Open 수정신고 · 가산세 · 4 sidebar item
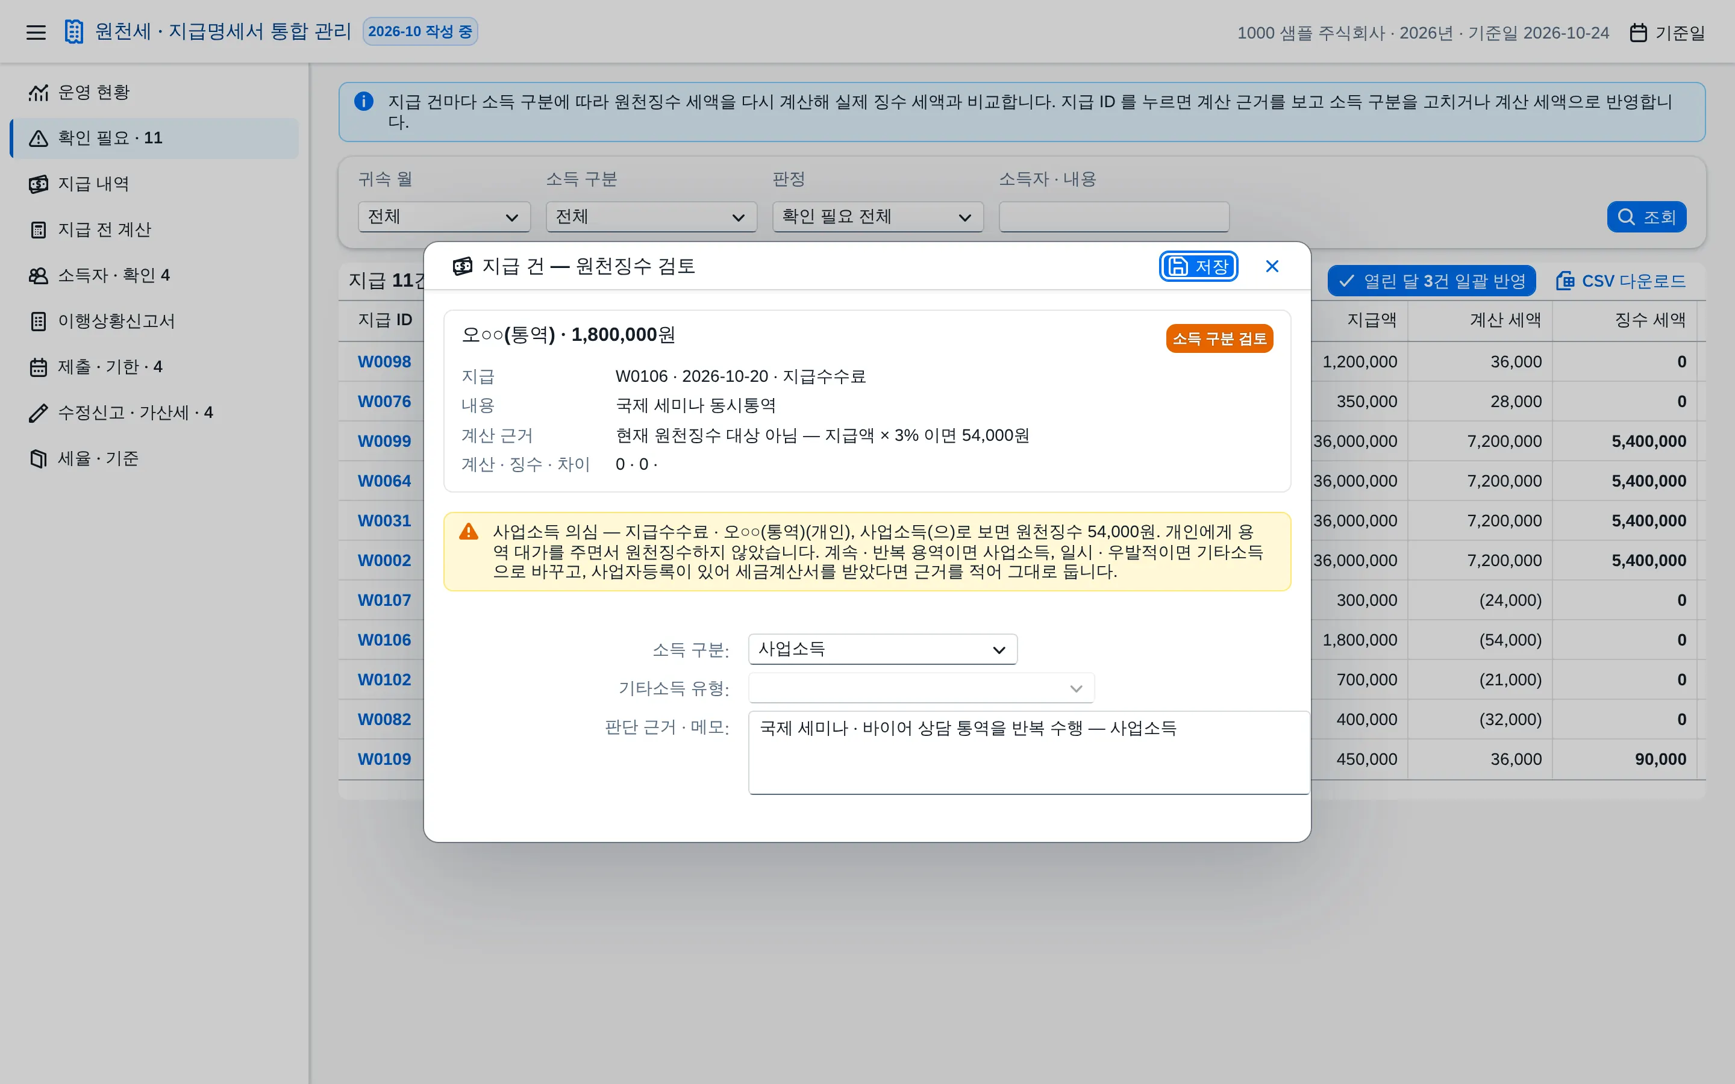This screenshot has width=1735, height=1084. 154,413
